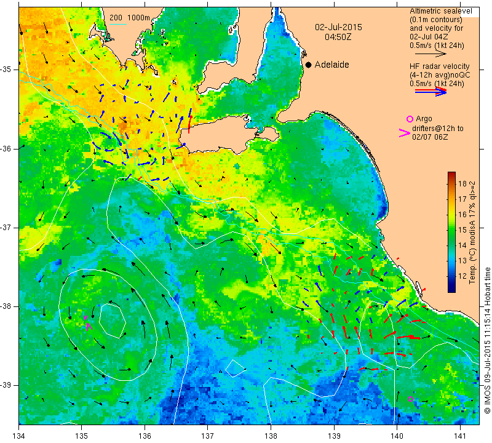Click the longitude axis label '139'
The image size is (492, 443).
[x=334, y=436]
